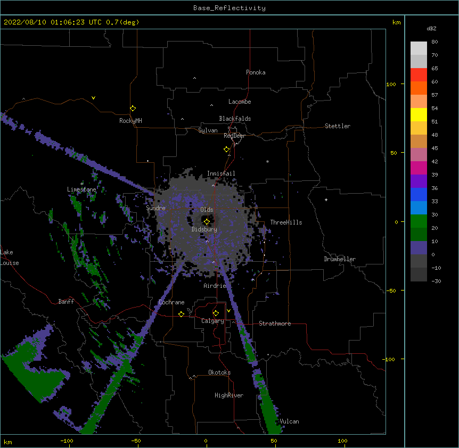Click the yellow diamond marker beside RockyMH

[133, 109]
